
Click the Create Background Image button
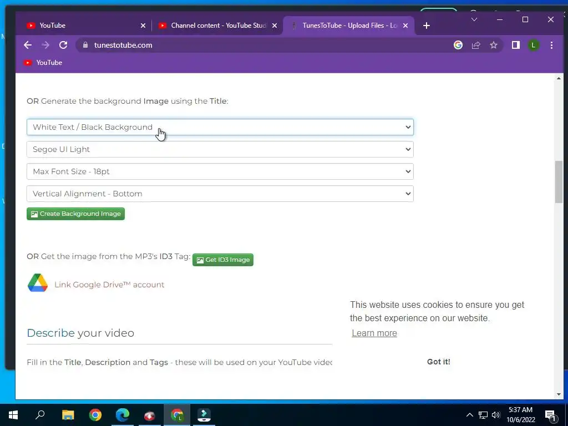(x=75, y=214)
